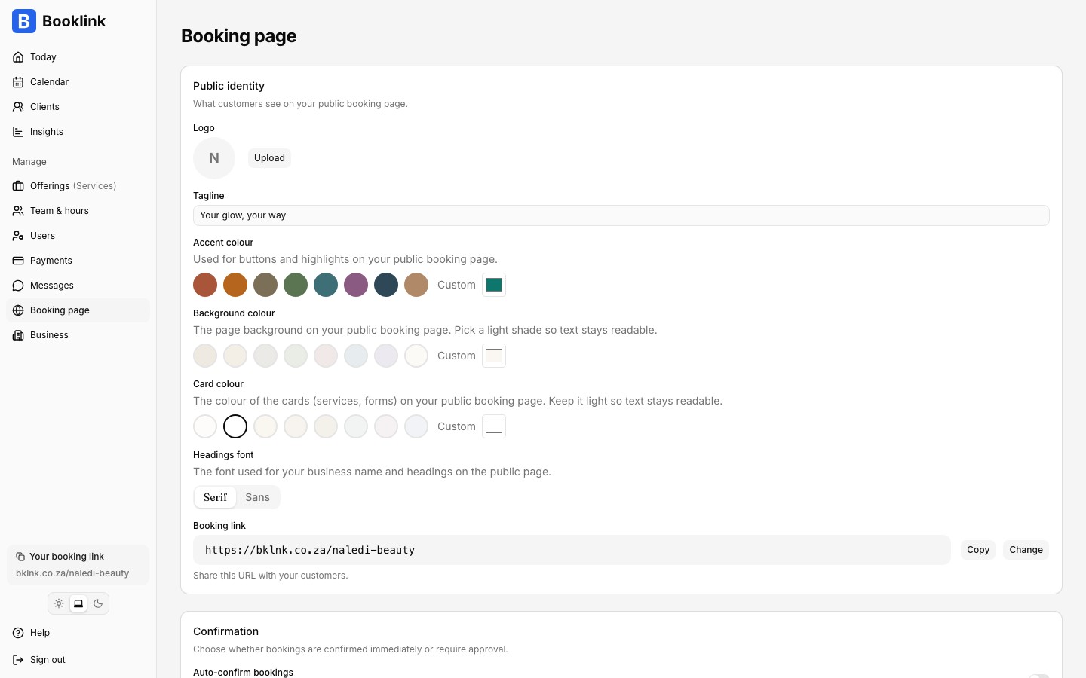Pick the green accent colour
This screenshot has height=678, width=1086.
point(296,285)
